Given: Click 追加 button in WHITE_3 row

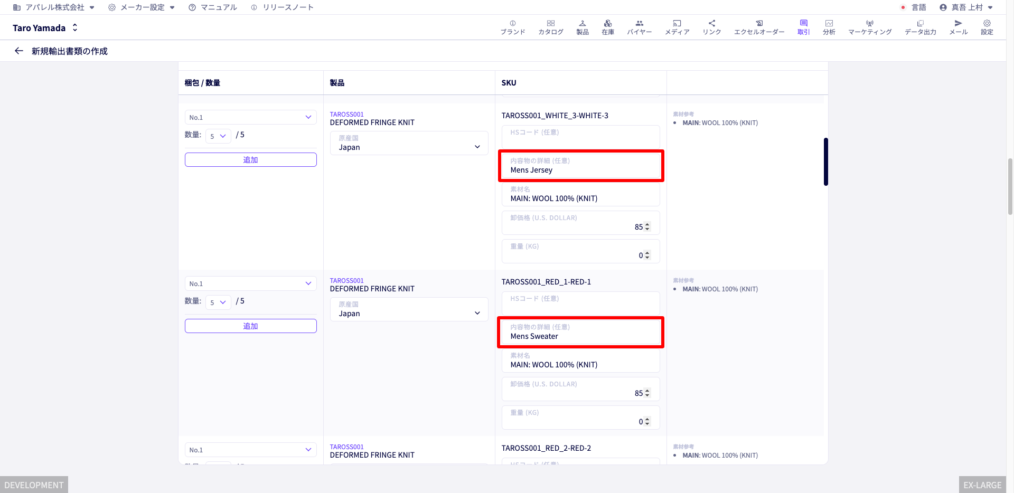Looking at the screenshot, I should 250,159.
